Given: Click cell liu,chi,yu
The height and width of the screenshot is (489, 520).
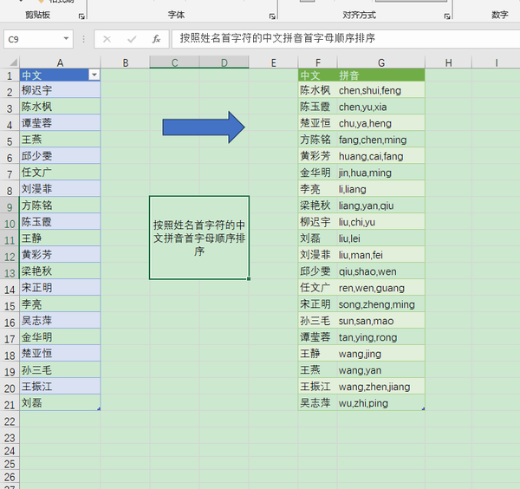Looking at the screenshot, I should pos(381,222).
